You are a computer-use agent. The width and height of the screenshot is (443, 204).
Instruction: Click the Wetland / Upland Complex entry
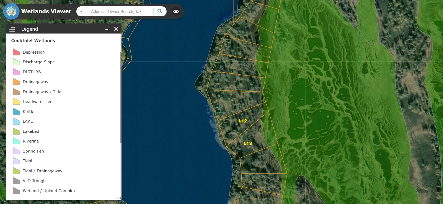pyautogui.click(x=49, y=191)
